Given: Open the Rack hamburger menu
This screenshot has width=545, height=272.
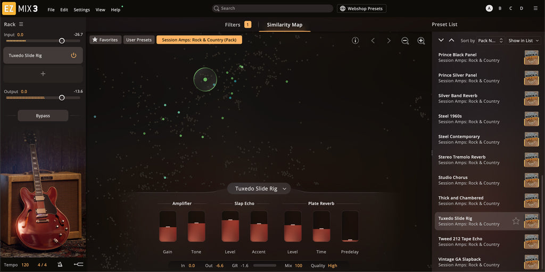Looking at the screenshot, I should coord(21,24).
